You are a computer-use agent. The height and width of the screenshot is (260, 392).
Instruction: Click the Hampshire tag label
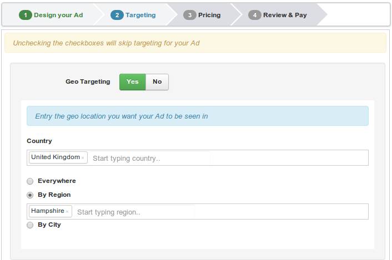[47, 211]
